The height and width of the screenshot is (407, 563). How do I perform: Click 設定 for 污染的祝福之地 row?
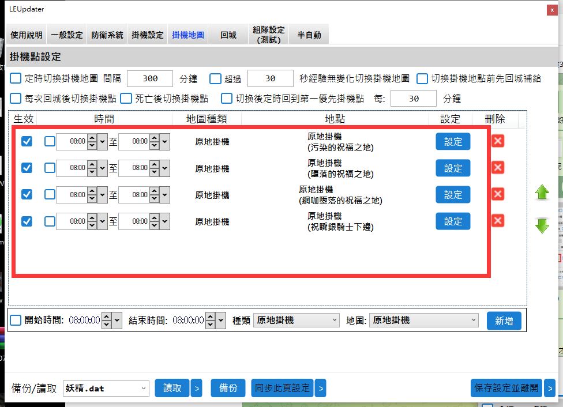pyautogui.click(x=453, y=141)
